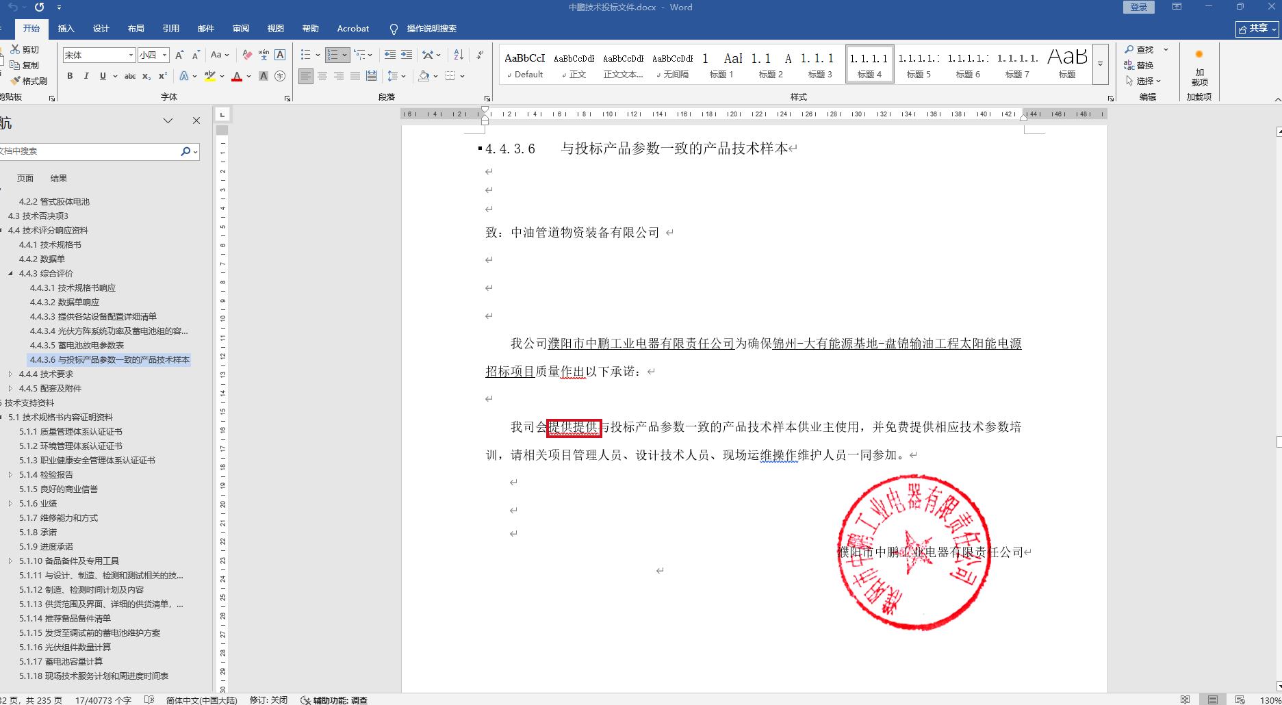Open the Tell Me lightbulb search
Screen dimensions: 1282x705
pyautogui.click(x=394, y=29)
